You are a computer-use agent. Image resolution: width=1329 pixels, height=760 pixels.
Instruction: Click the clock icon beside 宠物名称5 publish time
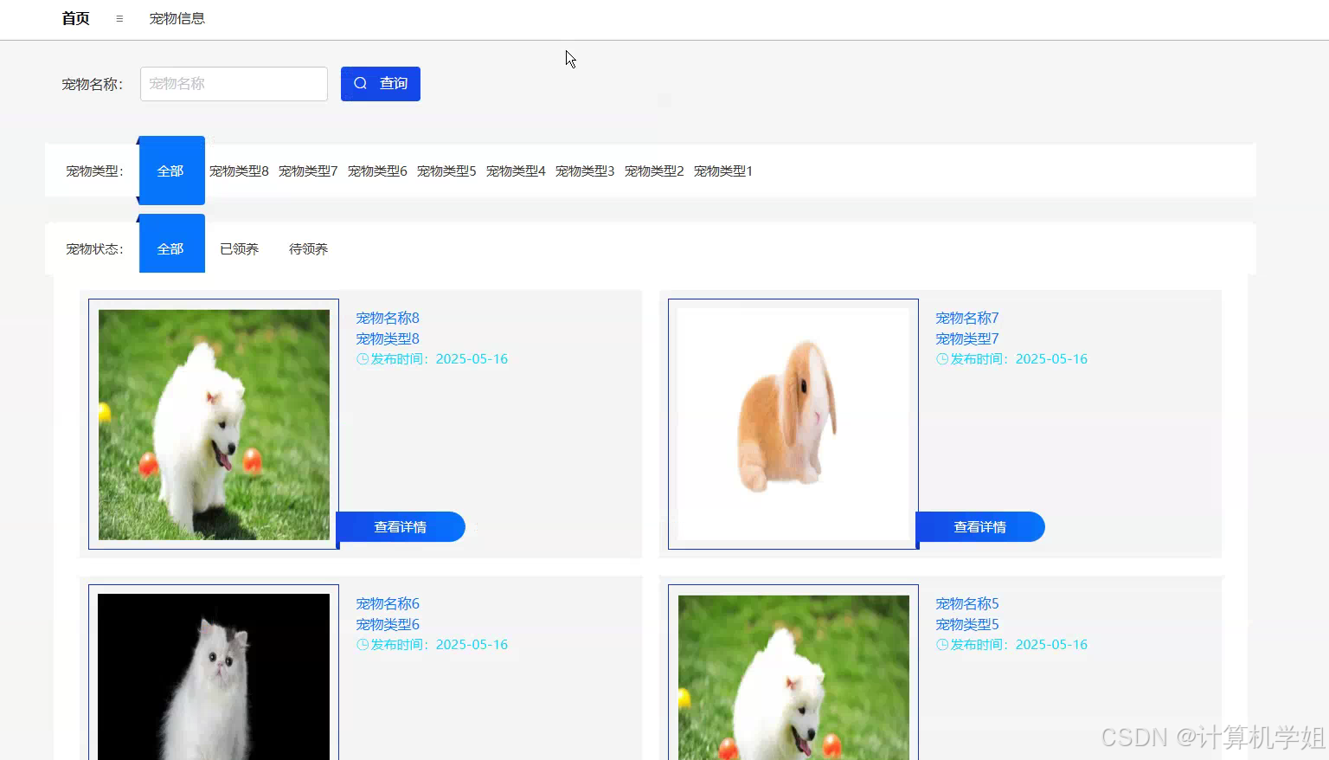coord(942,644)
